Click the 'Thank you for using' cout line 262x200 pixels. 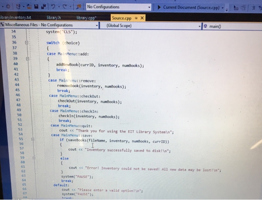[x=116, y=131]
